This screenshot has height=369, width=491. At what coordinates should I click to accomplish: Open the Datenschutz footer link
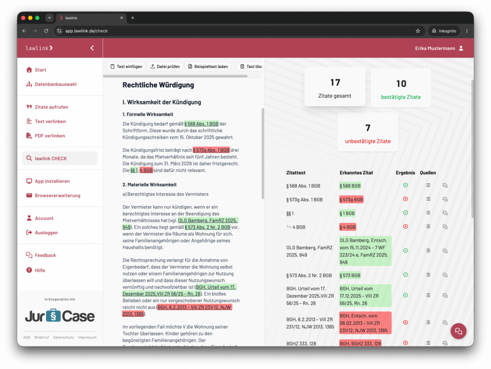[64, 337]
